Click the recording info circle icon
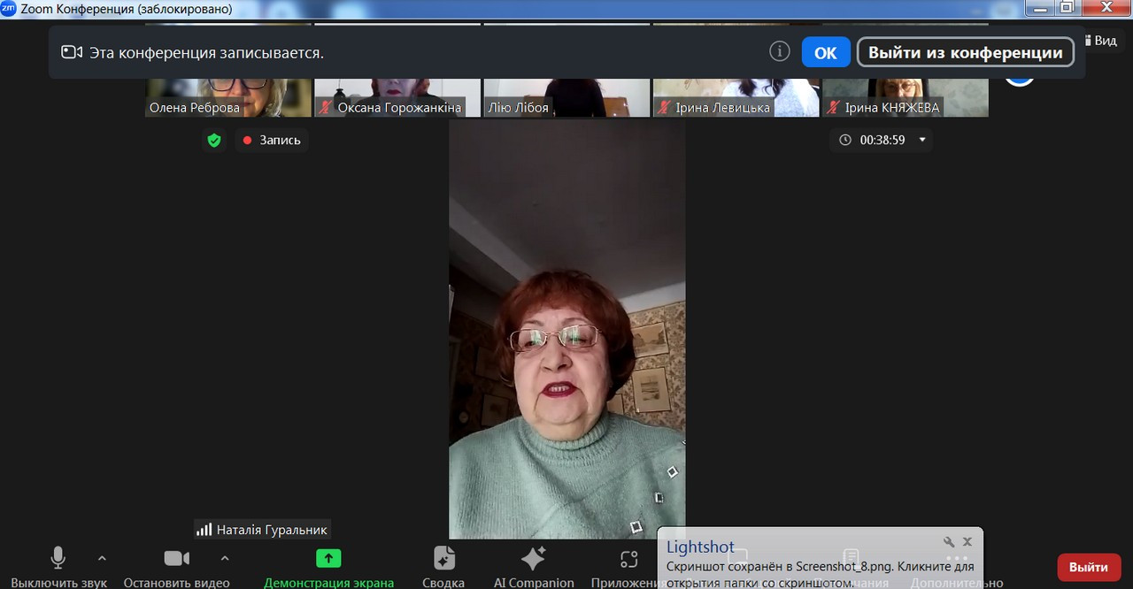1133x589 pixels. coord(779,51)
